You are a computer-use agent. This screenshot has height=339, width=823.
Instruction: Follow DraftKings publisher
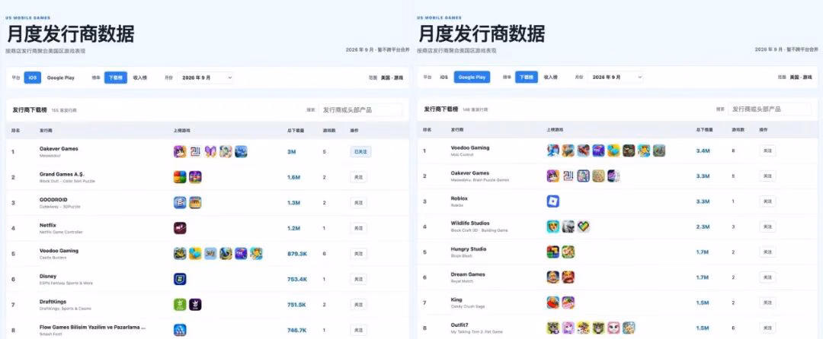click(358, 305)
